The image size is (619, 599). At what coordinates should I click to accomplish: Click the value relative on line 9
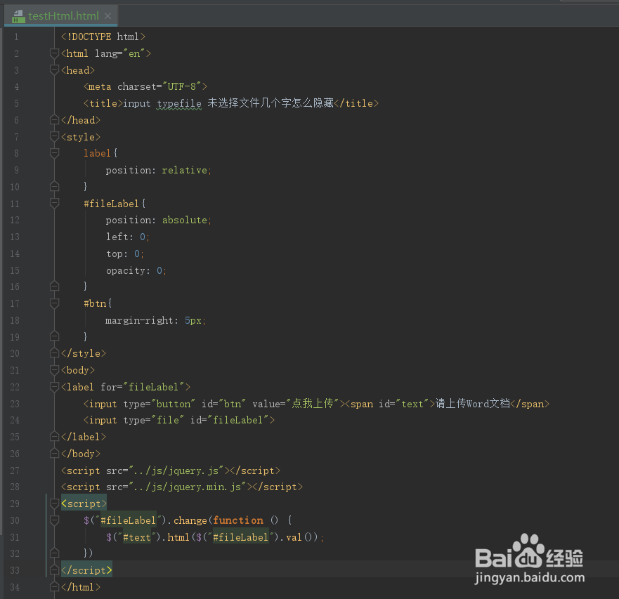coord(184,170)
